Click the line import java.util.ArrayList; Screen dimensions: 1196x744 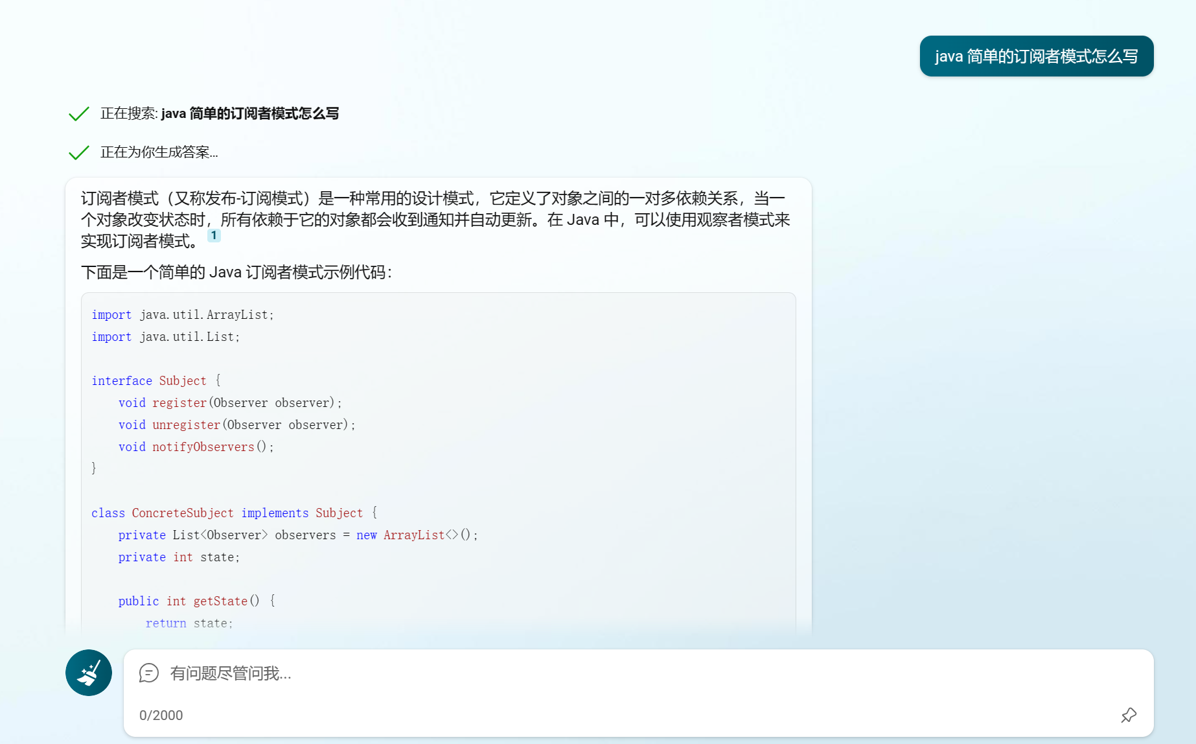click(183, 315)
